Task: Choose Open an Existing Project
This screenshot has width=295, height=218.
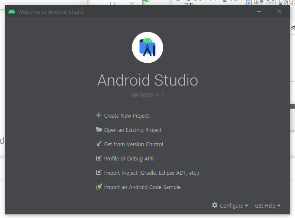Action: pyautogui.click(x=133, y=130)
